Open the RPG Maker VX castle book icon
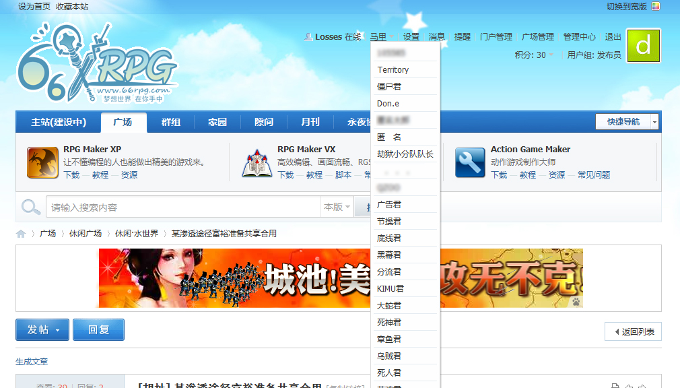This screenshot has height=388, width=680. pyautogui.click(x=257, y=163)
